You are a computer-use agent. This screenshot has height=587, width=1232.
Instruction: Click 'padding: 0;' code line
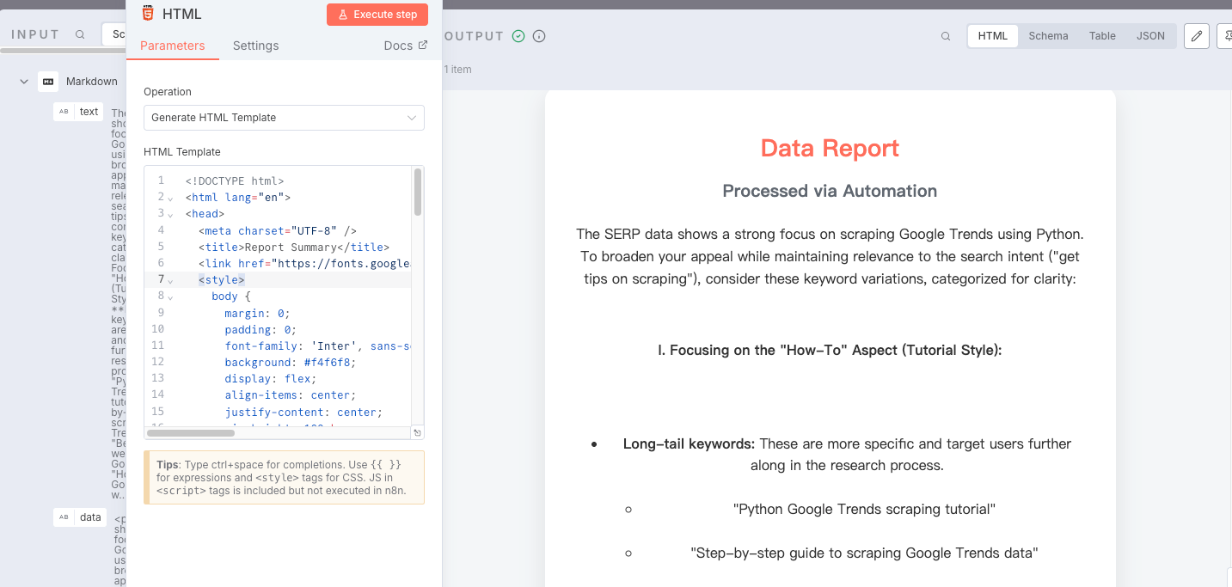pos(260,330)
